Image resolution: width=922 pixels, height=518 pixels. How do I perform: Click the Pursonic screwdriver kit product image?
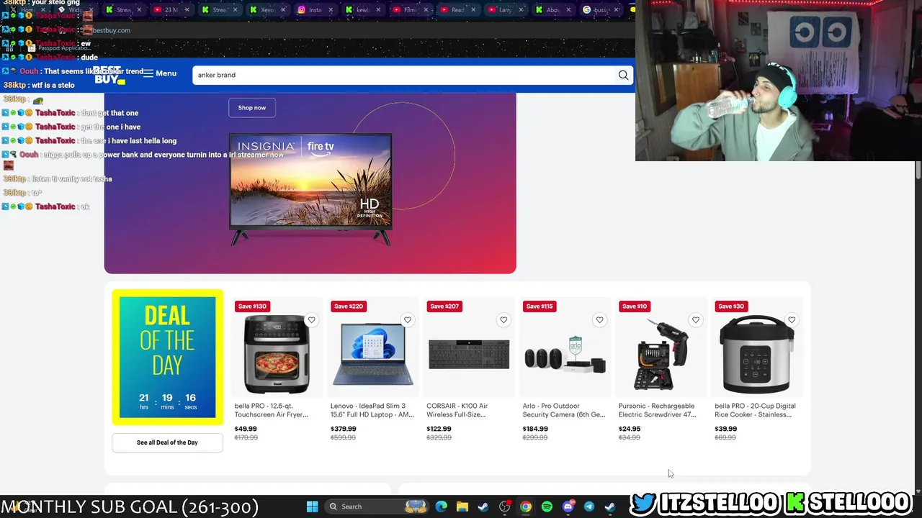click(661, 354)
